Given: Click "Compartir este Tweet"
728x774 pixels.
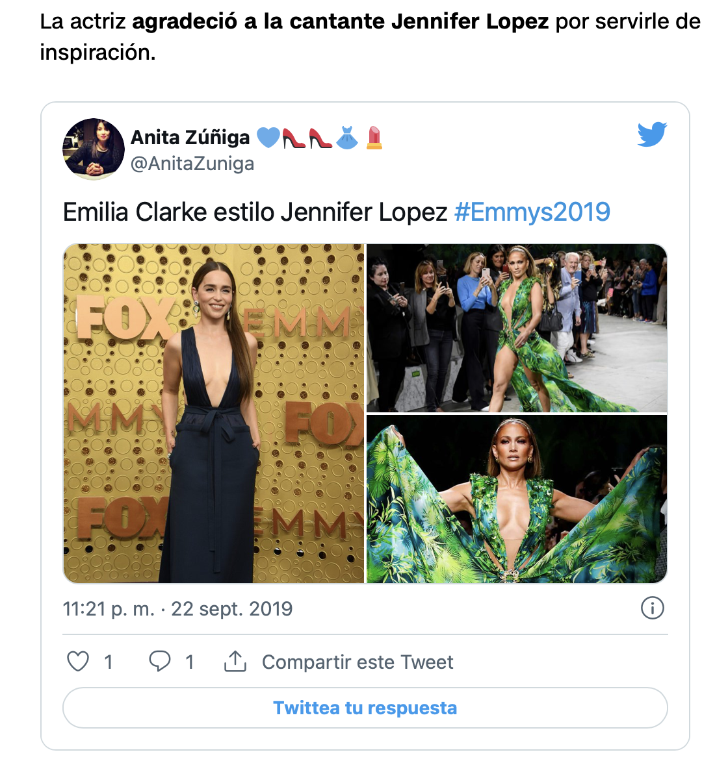Looking at the screenshot, I should pos(357,662).
